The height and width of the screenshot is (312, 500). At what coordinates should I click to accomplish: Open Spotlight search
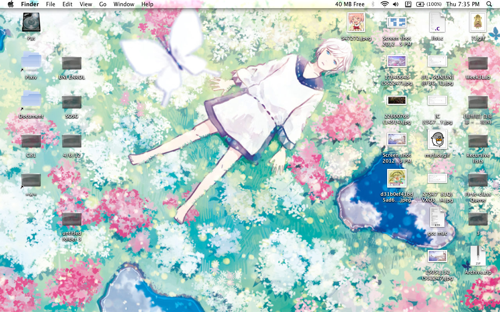click(489, 4)
